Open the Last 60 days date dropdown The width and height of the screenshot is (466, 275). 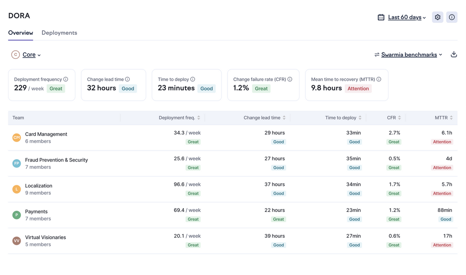point(407,17)
